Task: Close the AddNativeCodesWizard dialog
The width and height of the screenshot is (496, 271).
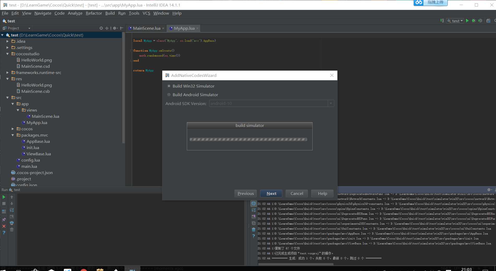Action: pyautogui.click(x=332, y=75)
